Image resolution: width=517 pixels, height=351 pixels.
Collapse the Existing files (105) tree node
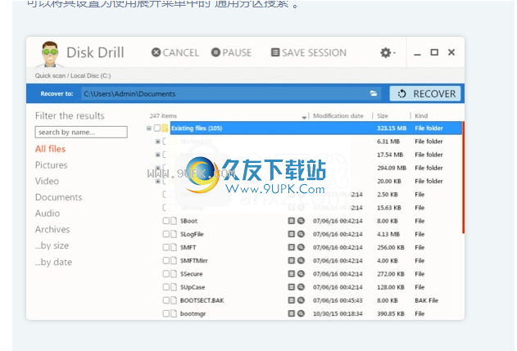click(149, 128)
